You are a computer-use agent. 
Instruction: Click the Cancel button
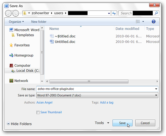pyautogui.click(x=145, y=123)
